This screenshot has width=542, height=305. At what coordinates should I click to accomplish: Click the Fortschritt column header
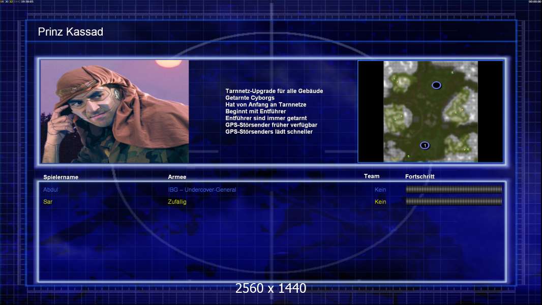[x=419, y=176]
